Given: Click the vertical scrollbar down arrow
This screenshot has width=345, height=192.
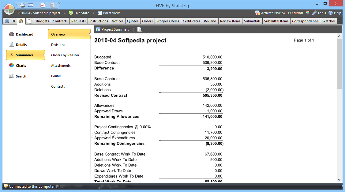Looking at the screenshot, I should 339,180.
